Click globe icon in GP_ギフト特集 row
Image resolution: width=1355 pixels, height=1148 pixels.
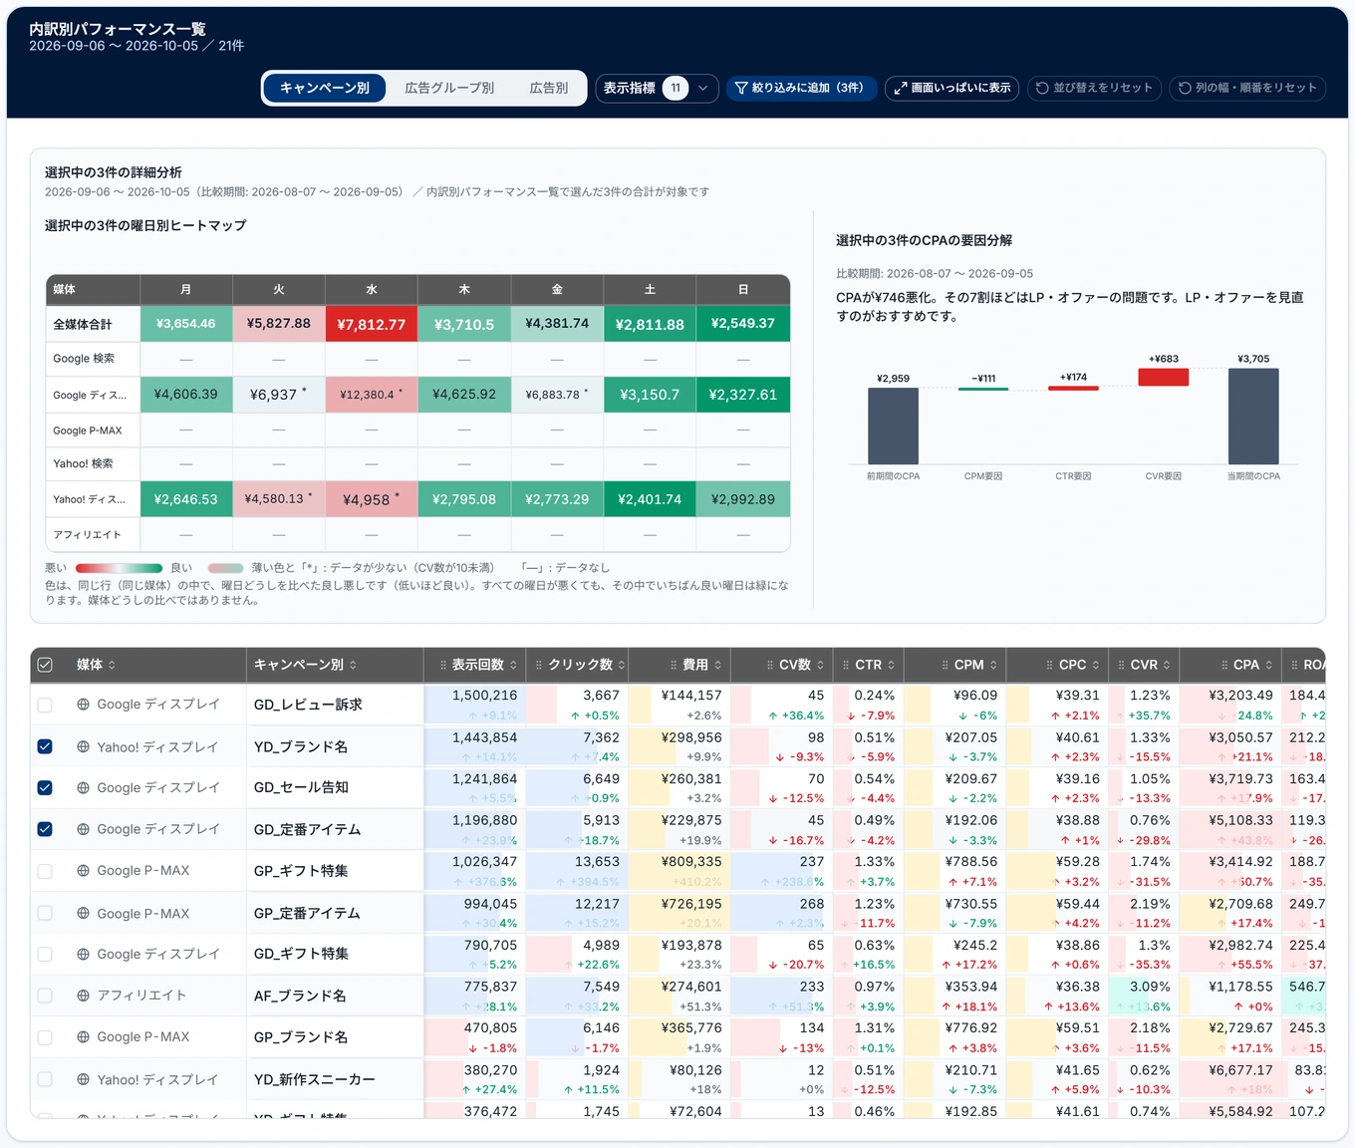coord(84,871)
